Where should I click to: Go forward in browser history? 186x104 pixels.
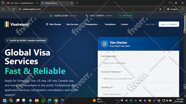pos(8,9)
